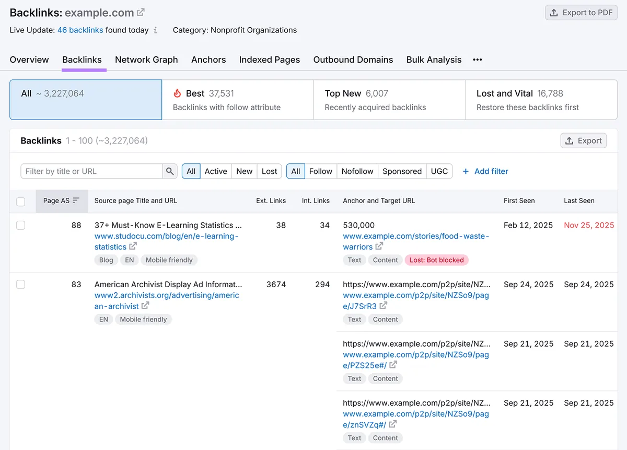Image resolution: width=627 pixels, height=450 pixels.
Task: Click the Page AS sort icon
Action: 76,200
